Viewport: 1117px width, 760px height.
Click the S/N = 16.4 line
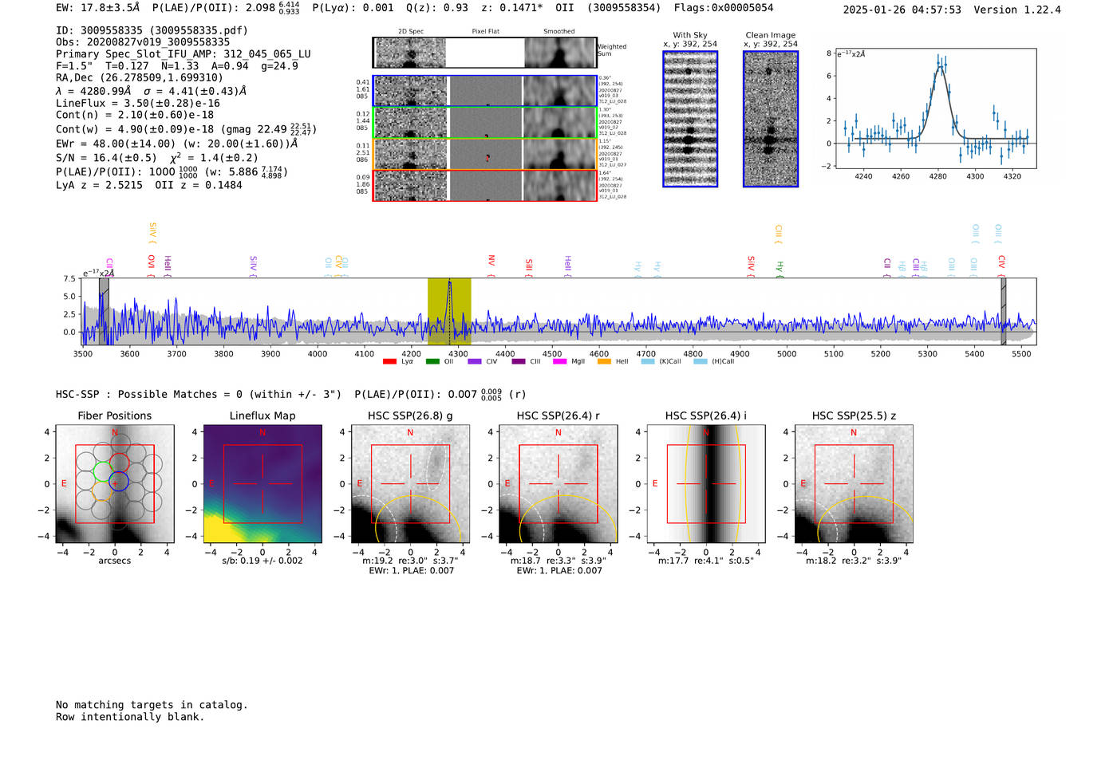[156, 158]
